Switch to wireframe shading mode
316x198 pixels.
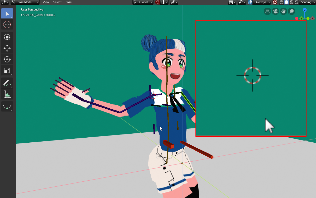click(x=281, y=2)
